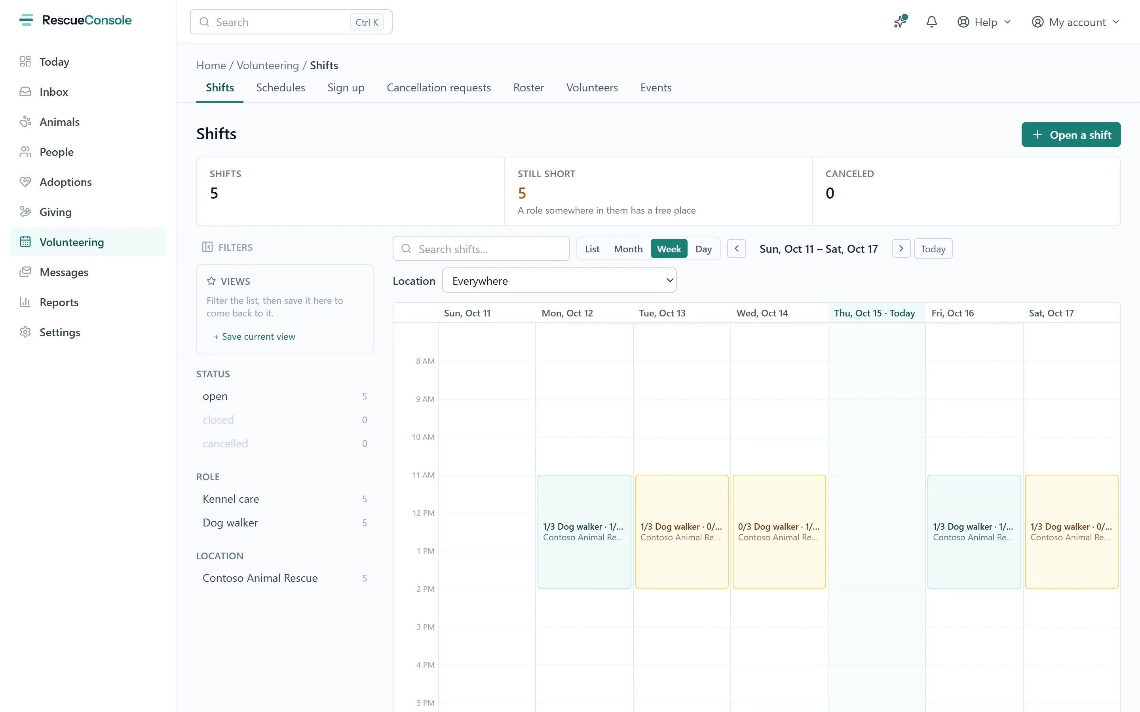This screenshot has height=712, width=1140.
Task: Click Home breadcrumb link
Action: click(211, 65)
